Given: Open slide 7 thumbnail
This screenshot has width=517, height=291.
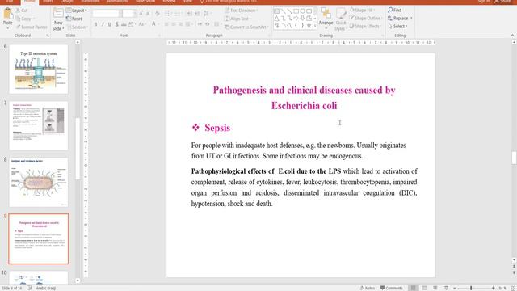Looking at the screenshot, I should point(39,126).
